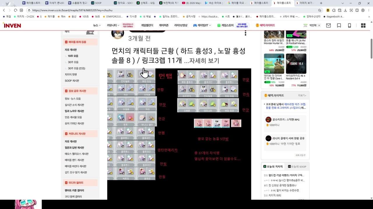Image resolution: width=373 pixels, height=209 pixels.
Task: Open 팬아트 카툰 갤러리 link
Action: 74,190
